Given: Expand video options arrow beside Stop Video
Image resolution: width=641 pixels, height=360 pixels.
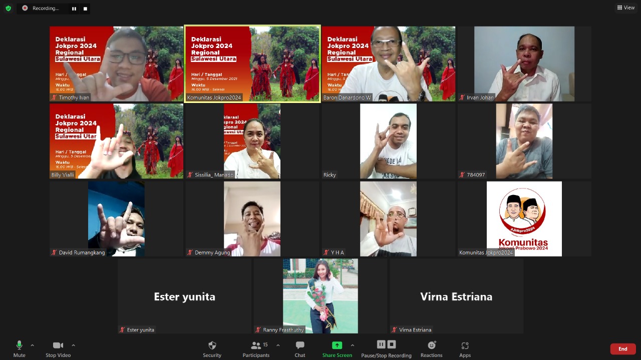Looking at the screenshot, I should (73, 345).
